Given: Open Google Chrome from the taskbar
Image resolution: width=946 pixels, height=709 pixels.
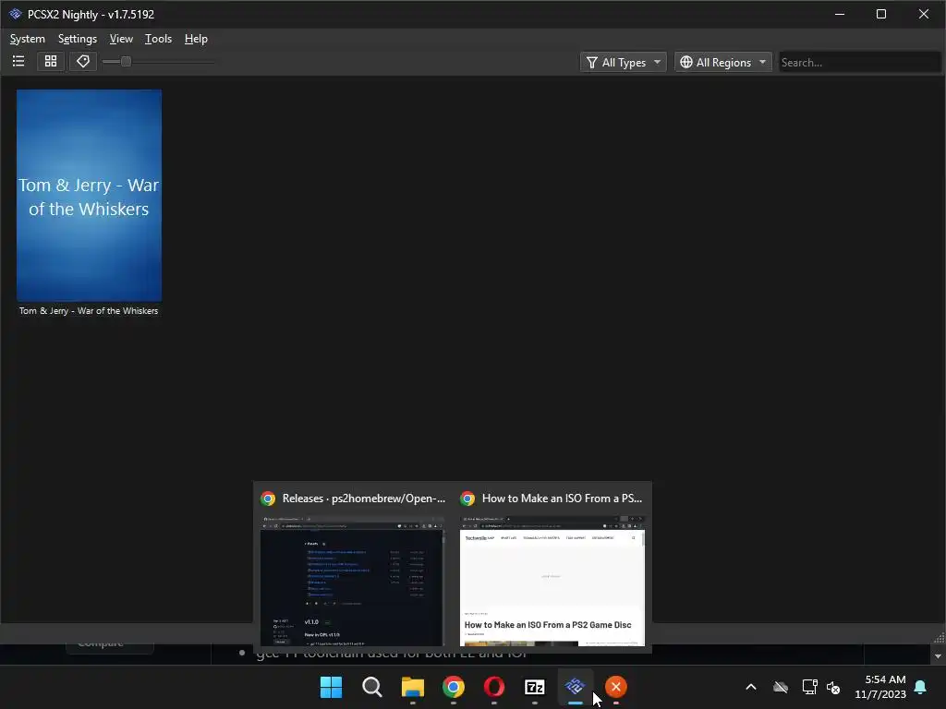Looking at the screenshot, I should (453, 687).
